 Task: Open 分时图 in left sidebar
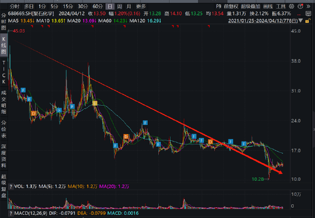[x=4, y=22]
